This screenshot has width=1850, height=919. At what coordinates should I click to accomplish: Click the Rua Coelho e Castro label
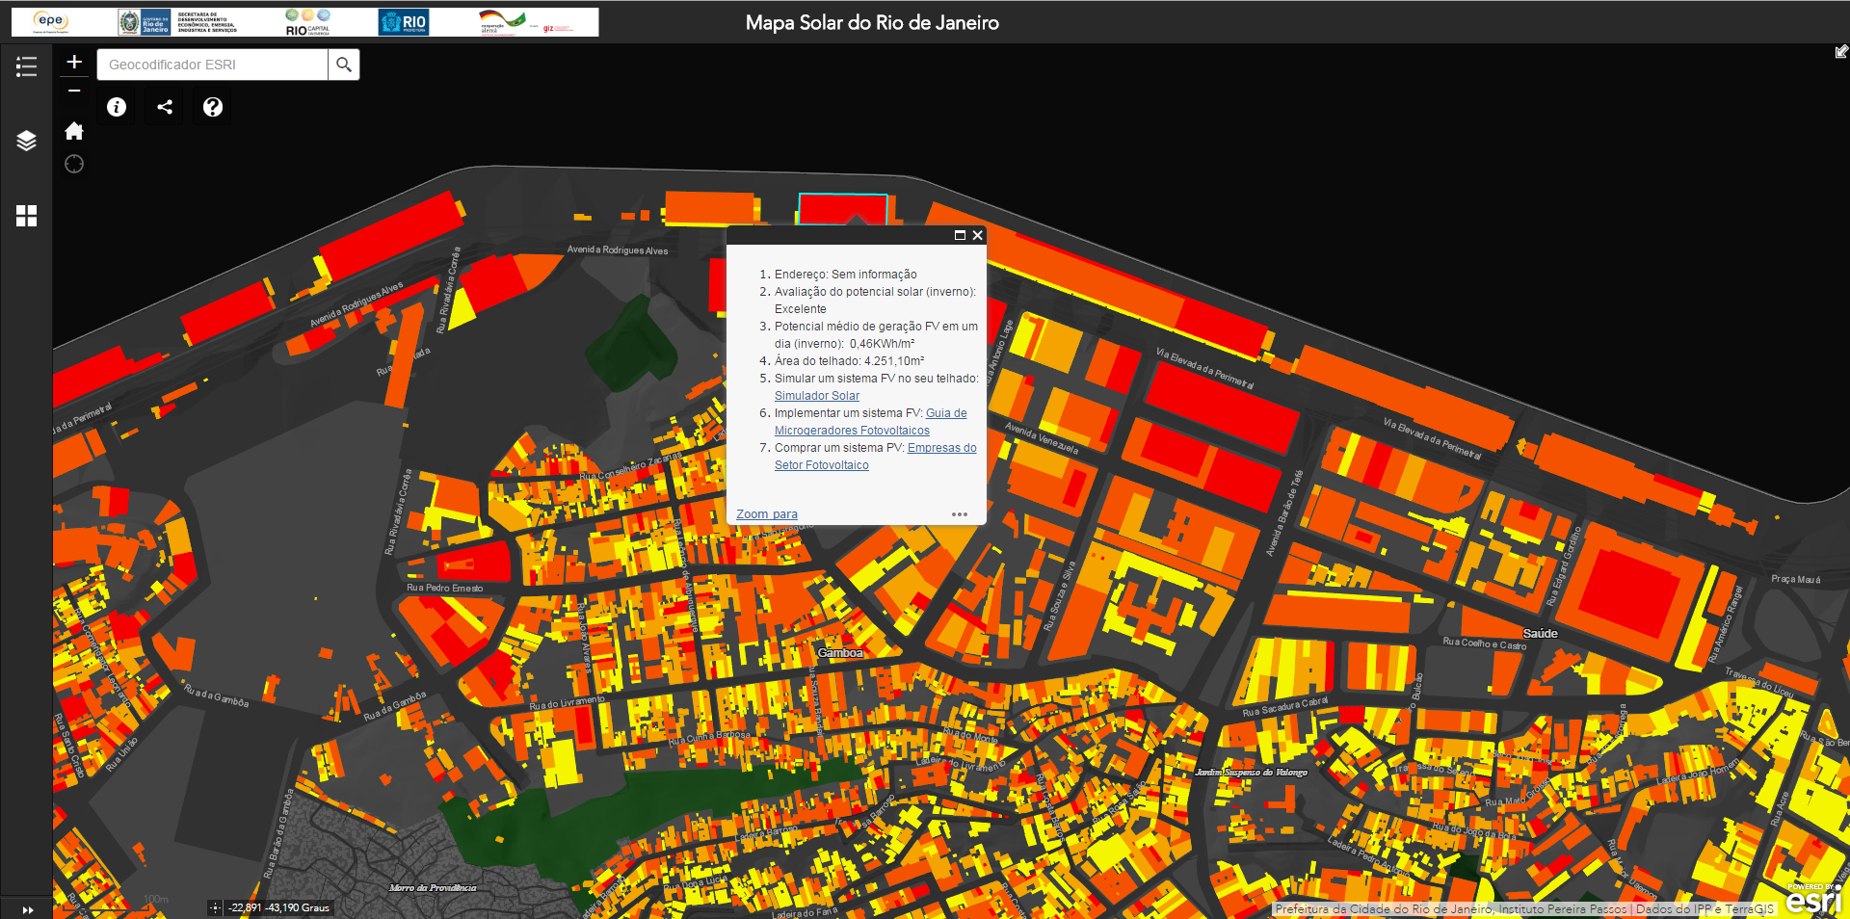click(x=1484, y=643)
